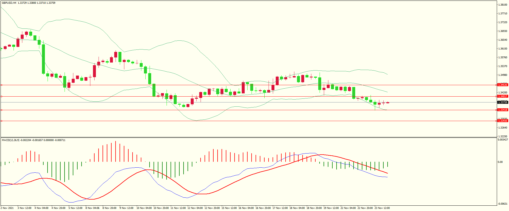Click the 1.36540 price scale label
This screenshot has height=211, width=509.
coord(503,40)
